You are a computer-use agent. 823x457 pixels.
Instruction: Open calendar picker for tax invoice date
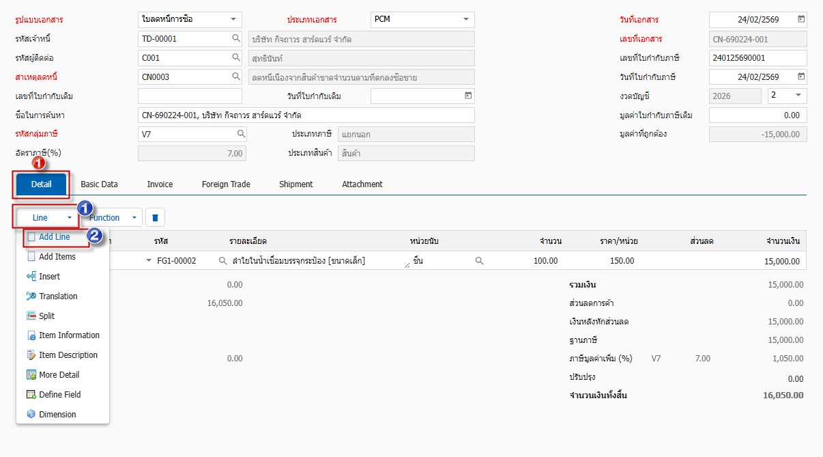pyautogui.click(x=801, y=77)
